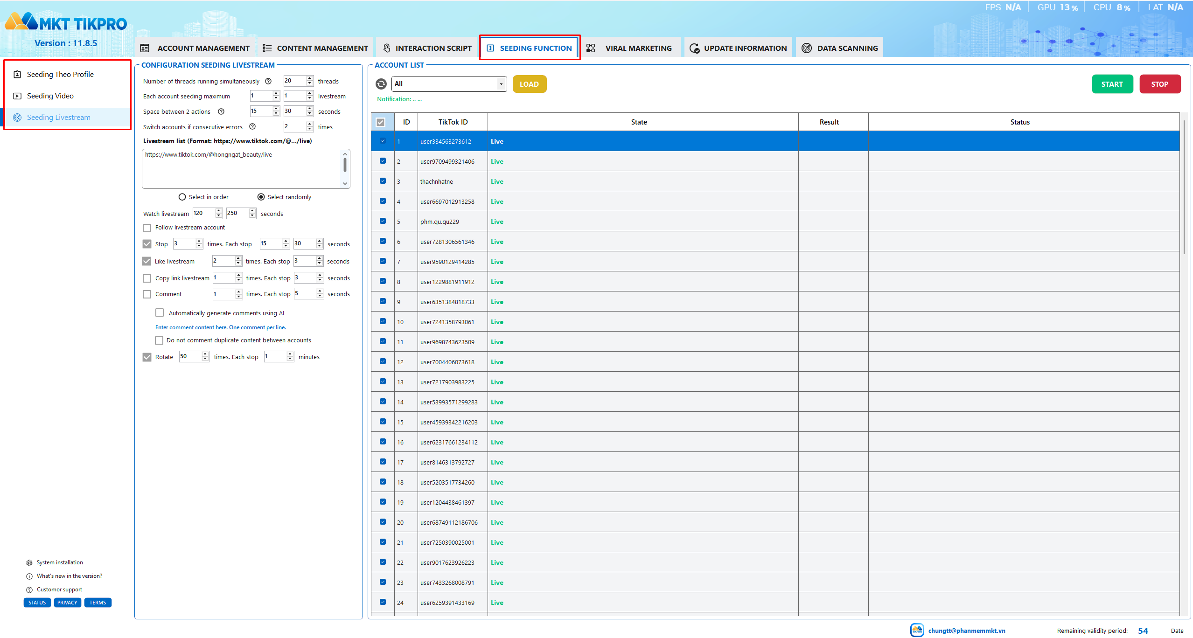Viewport: 1193px width, 638px height.
Task: Click the PRIVACY button in sidebar footer
Action: [x=67, y=603]
